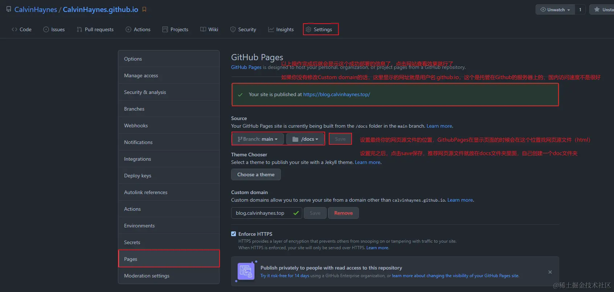Click the gear icon on Settings tab
Viewport: 614px width, 292px height.
[308, 29]
